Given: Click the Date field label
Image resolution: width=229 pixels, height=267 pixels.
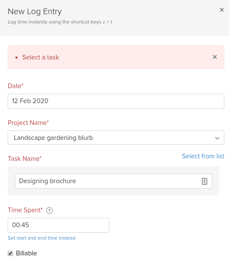Looking at the screenshot, I should [15, 86].
